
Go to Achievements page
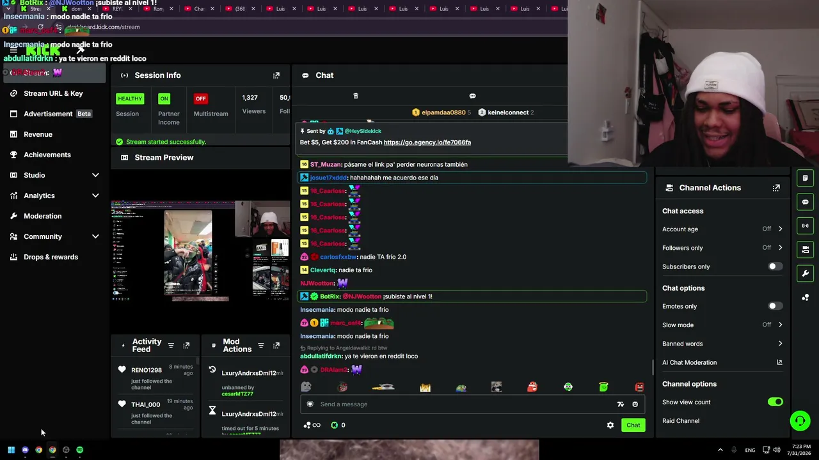tap(55, 155)
